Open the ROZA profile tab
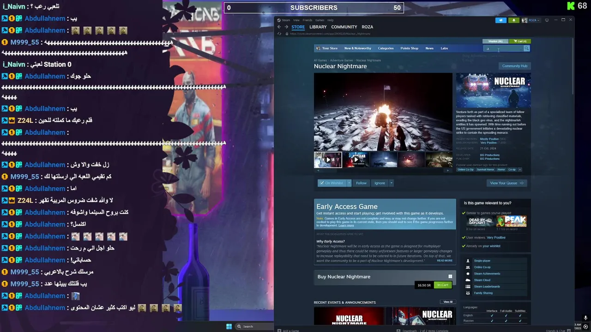This screenshot has height=332, width=591. [368, 27]
